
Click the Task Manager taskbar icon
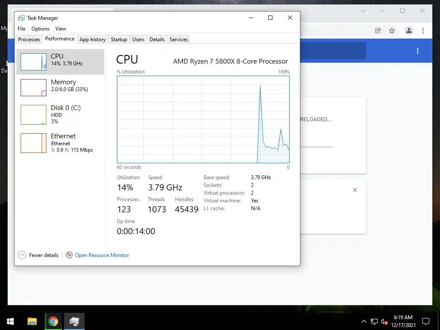tap(74, 321)
